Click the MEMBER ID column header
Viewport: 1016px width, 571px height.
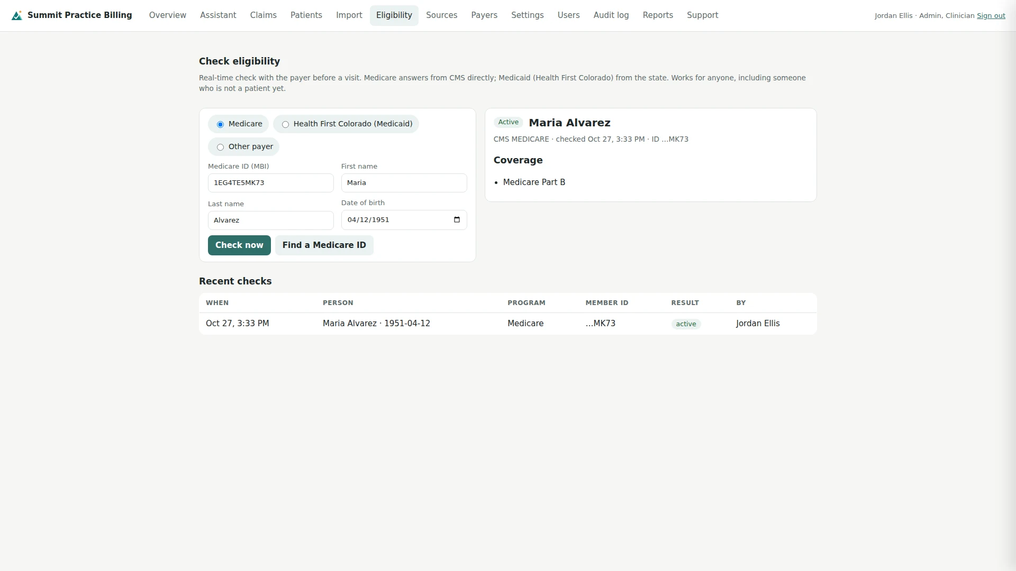click(607, 303)
